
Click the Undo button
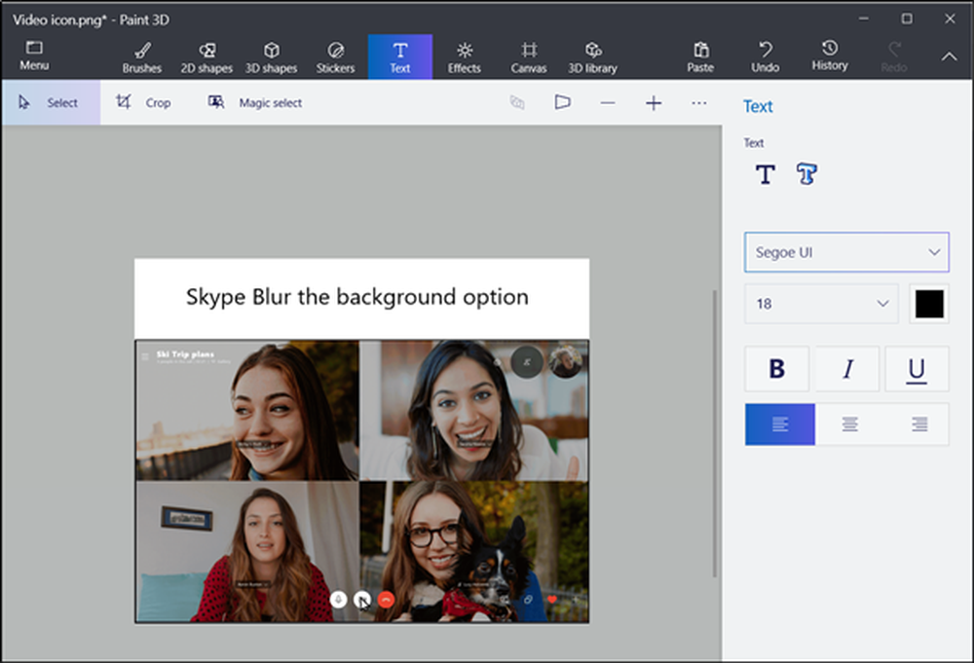pyautogui.click(x=766, y=56)
